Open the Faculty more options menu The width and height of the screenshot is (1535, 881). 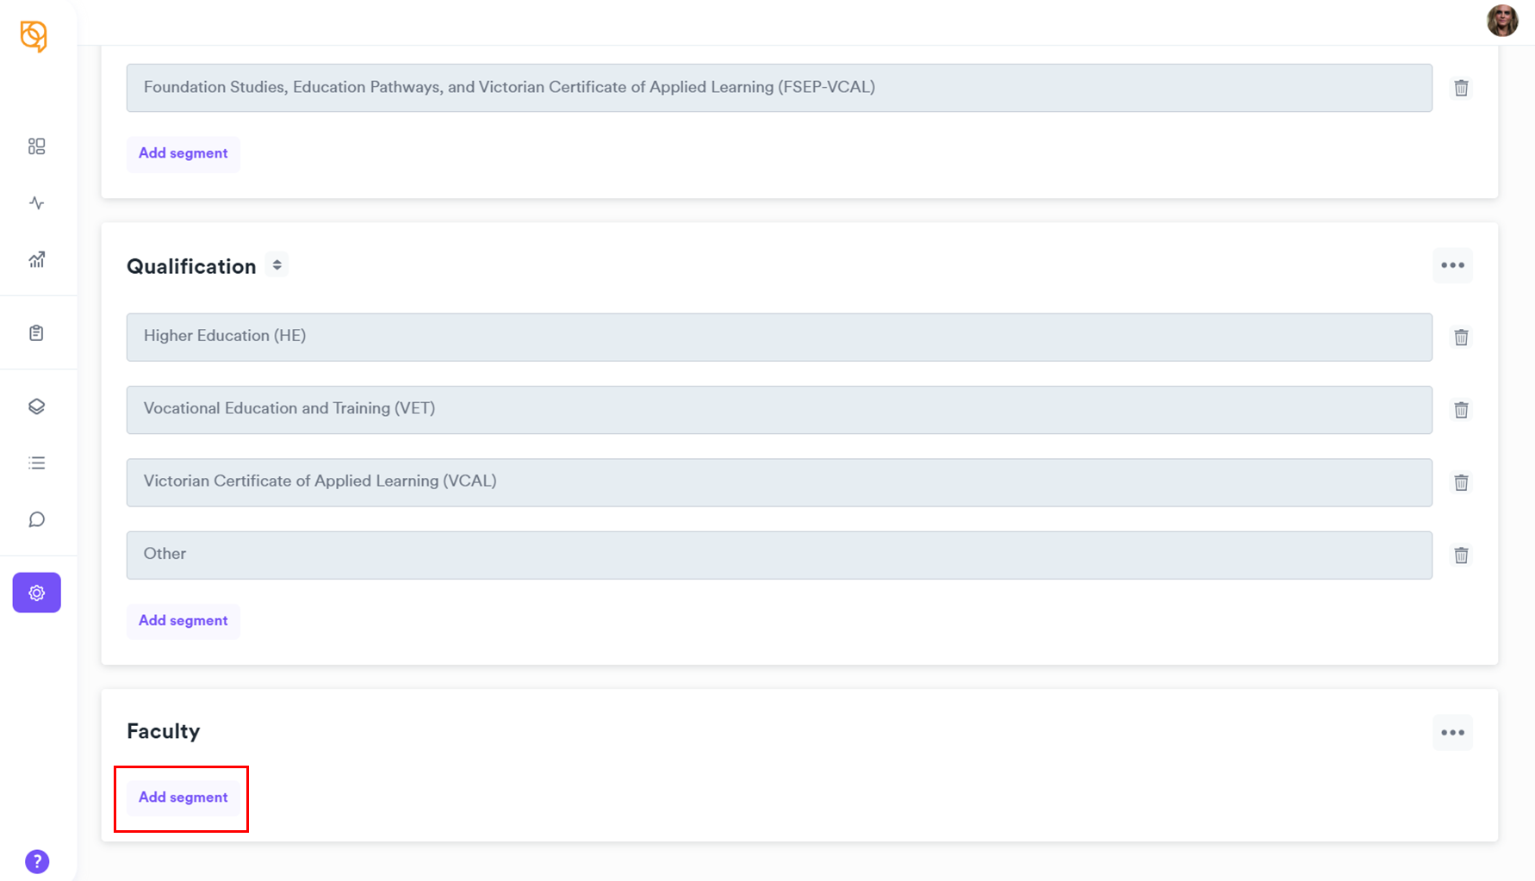click(1452, 733)
